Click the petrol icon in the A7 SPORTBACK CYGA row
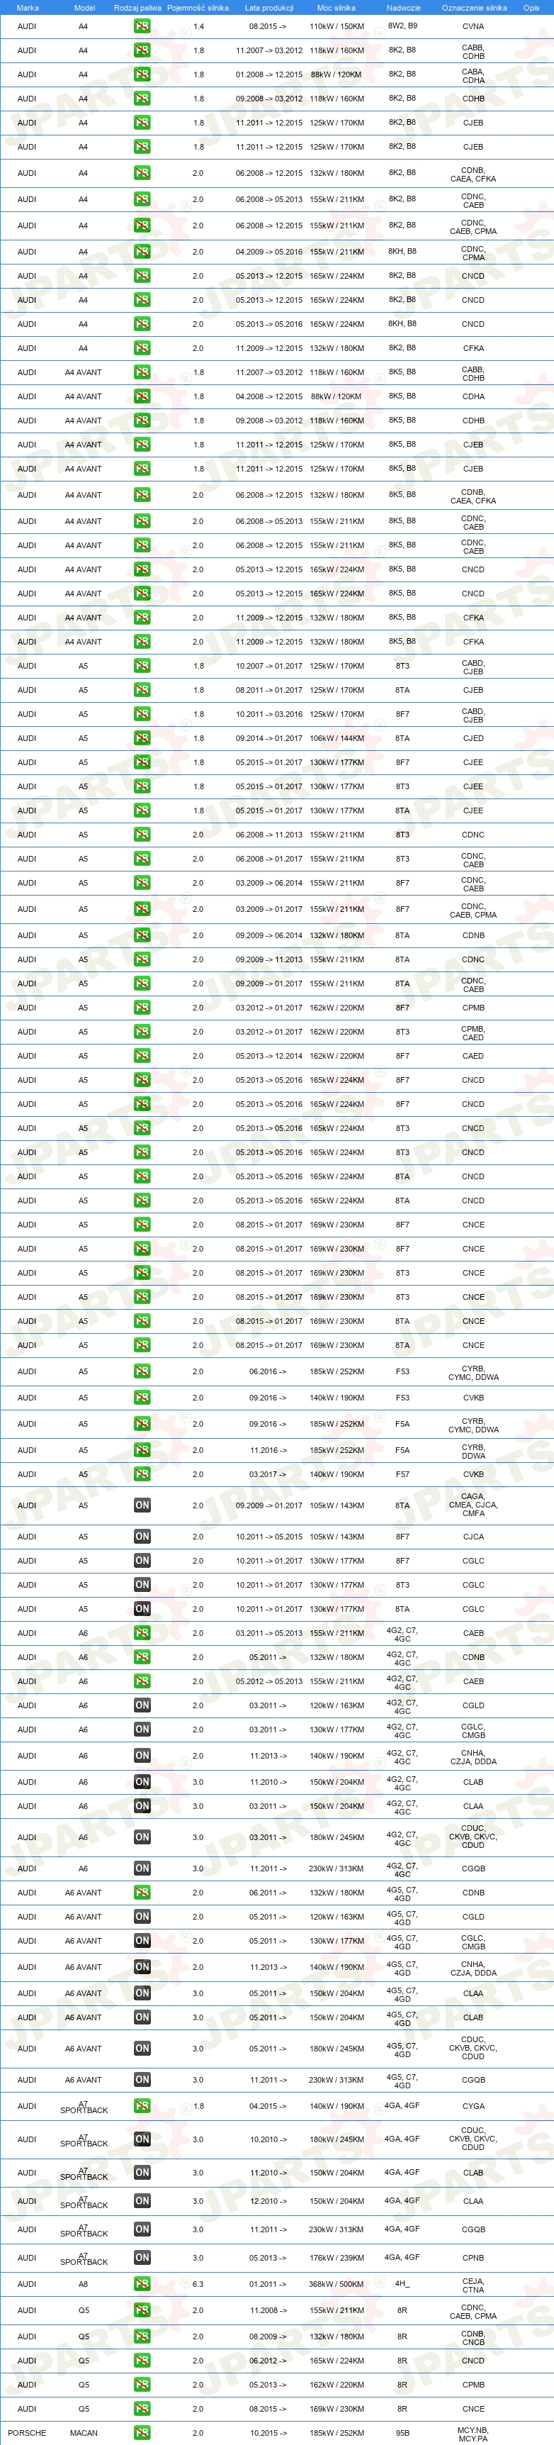554x2445 pixels. pyautogui.click(x=142, y=2105)
